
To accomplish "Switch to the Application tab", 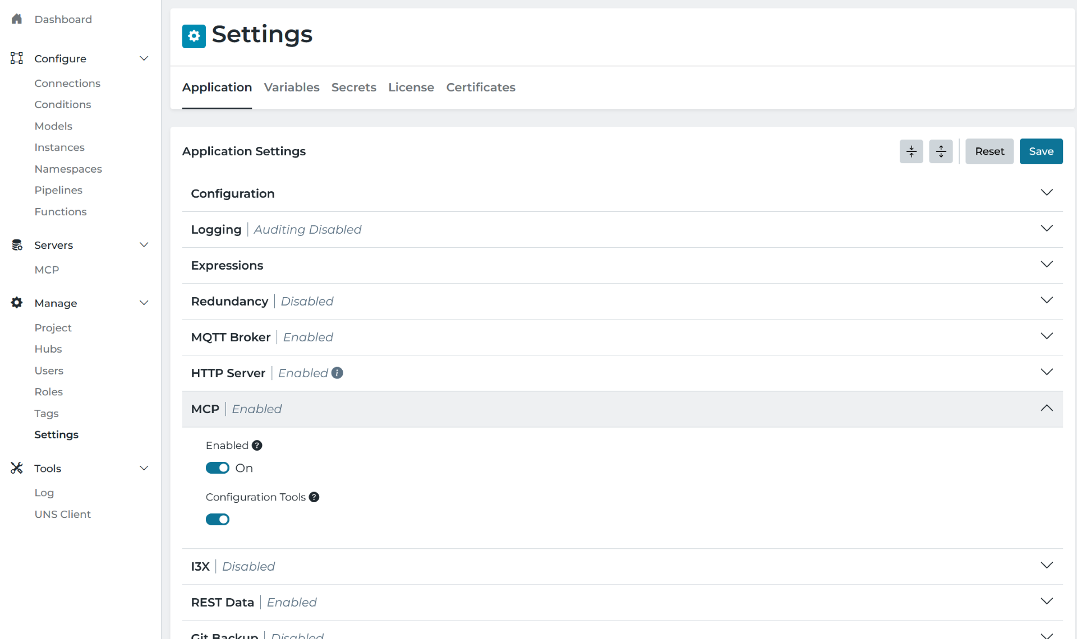I will [x=217, y=87].
